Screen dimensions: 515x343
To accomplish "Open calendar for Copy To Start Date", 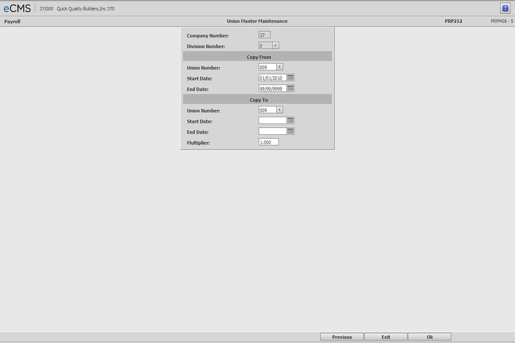I will tap(290, 121).
